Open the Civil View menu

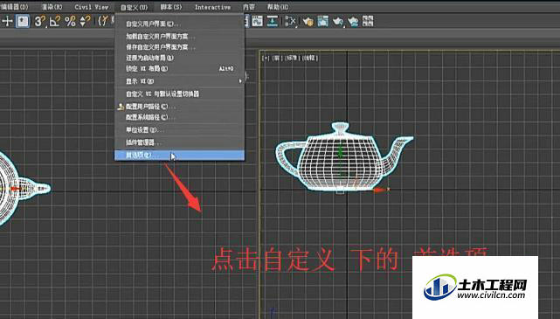point(92,7)
